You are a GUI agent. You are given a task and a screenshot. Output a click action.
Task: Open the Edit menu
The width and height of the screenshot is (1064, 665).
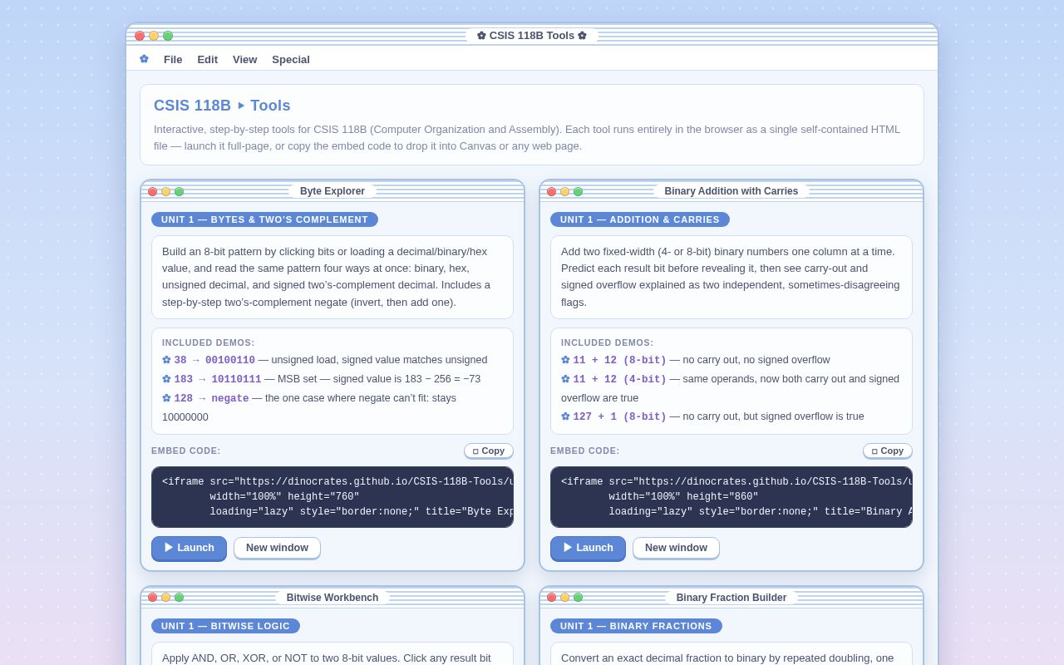tap(207, 59)
